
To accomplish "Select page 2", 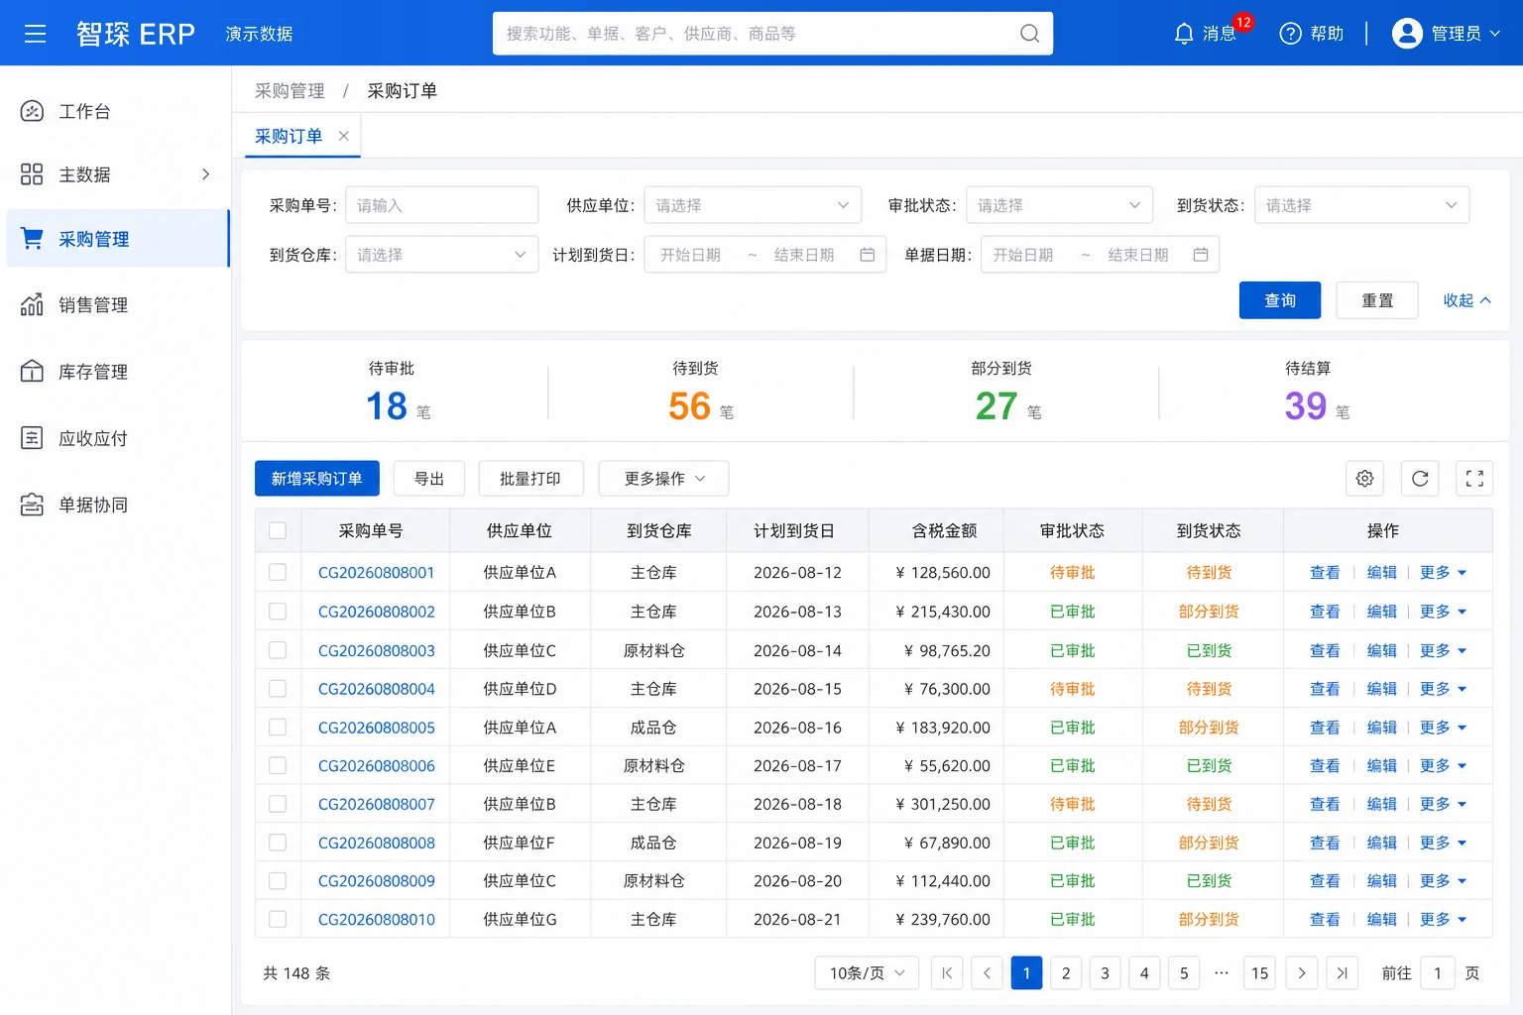I will (1066, 973).
